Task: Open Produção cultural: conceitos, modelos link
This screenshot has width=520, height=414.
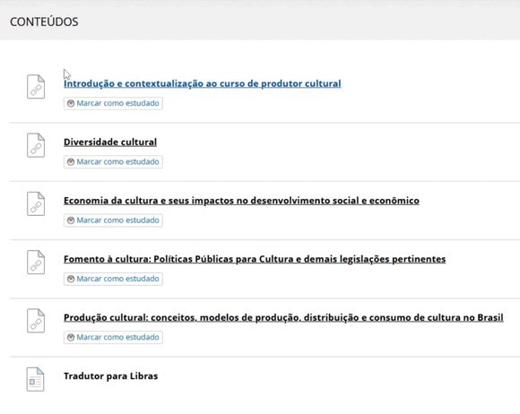Action: [x=283, y=317]
